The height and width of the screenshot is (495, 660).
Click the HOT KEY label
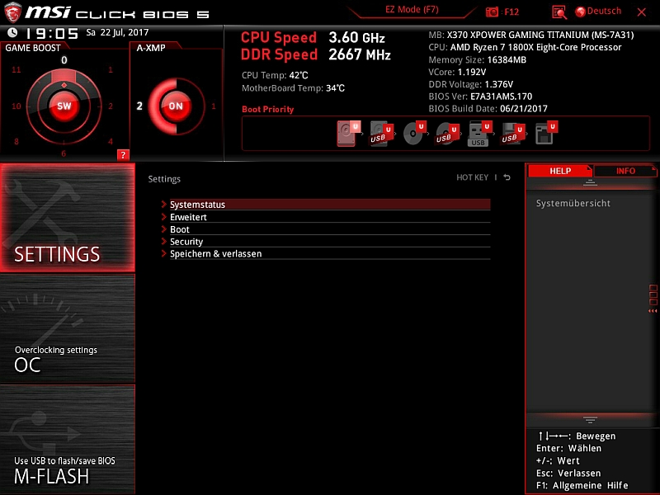tap(472, 177)
